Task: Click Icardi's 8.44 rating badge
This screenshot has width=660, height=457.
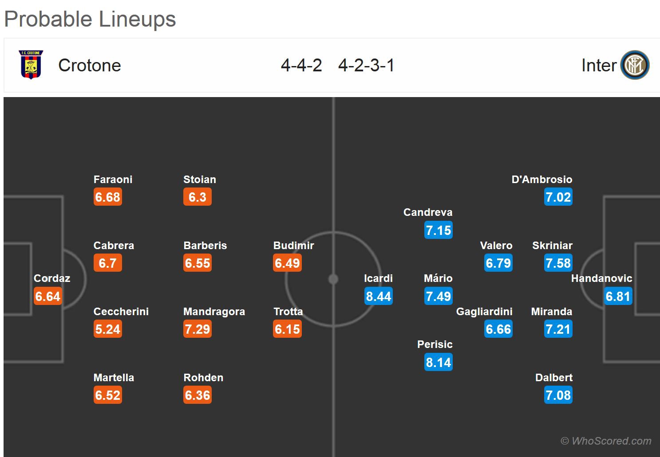Action: click(379, 296)
